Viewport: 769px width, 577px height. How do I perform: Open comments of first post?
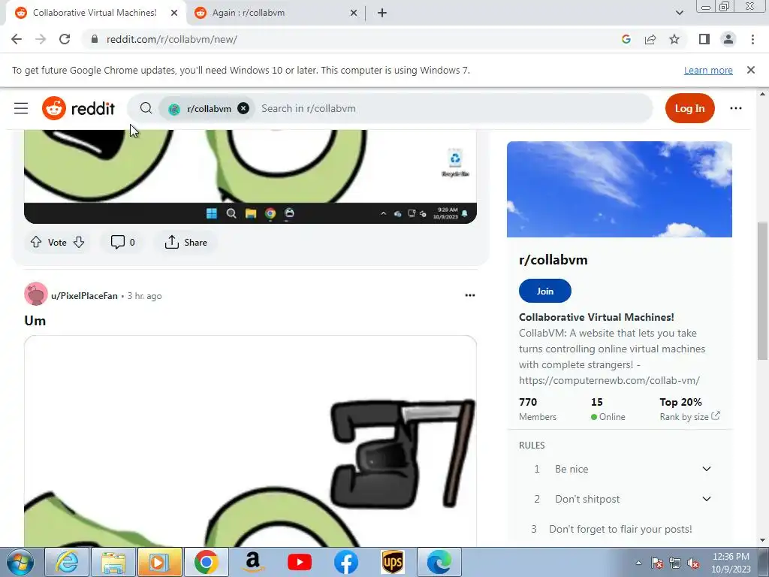pyautogui.click(x=122, y=242)
